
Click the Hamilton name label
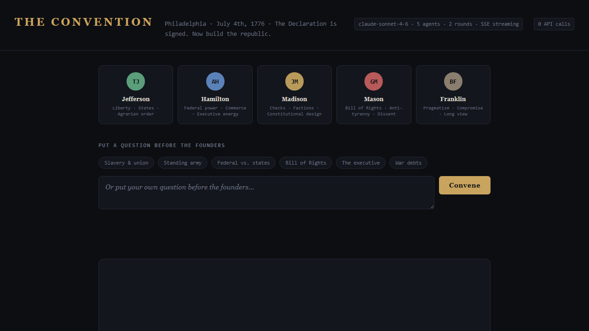click(x=215, y=99)
